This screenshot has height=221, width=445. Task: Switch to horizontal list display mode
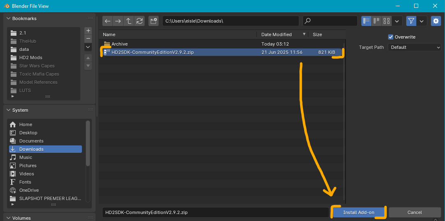click(x=377, y=21)
